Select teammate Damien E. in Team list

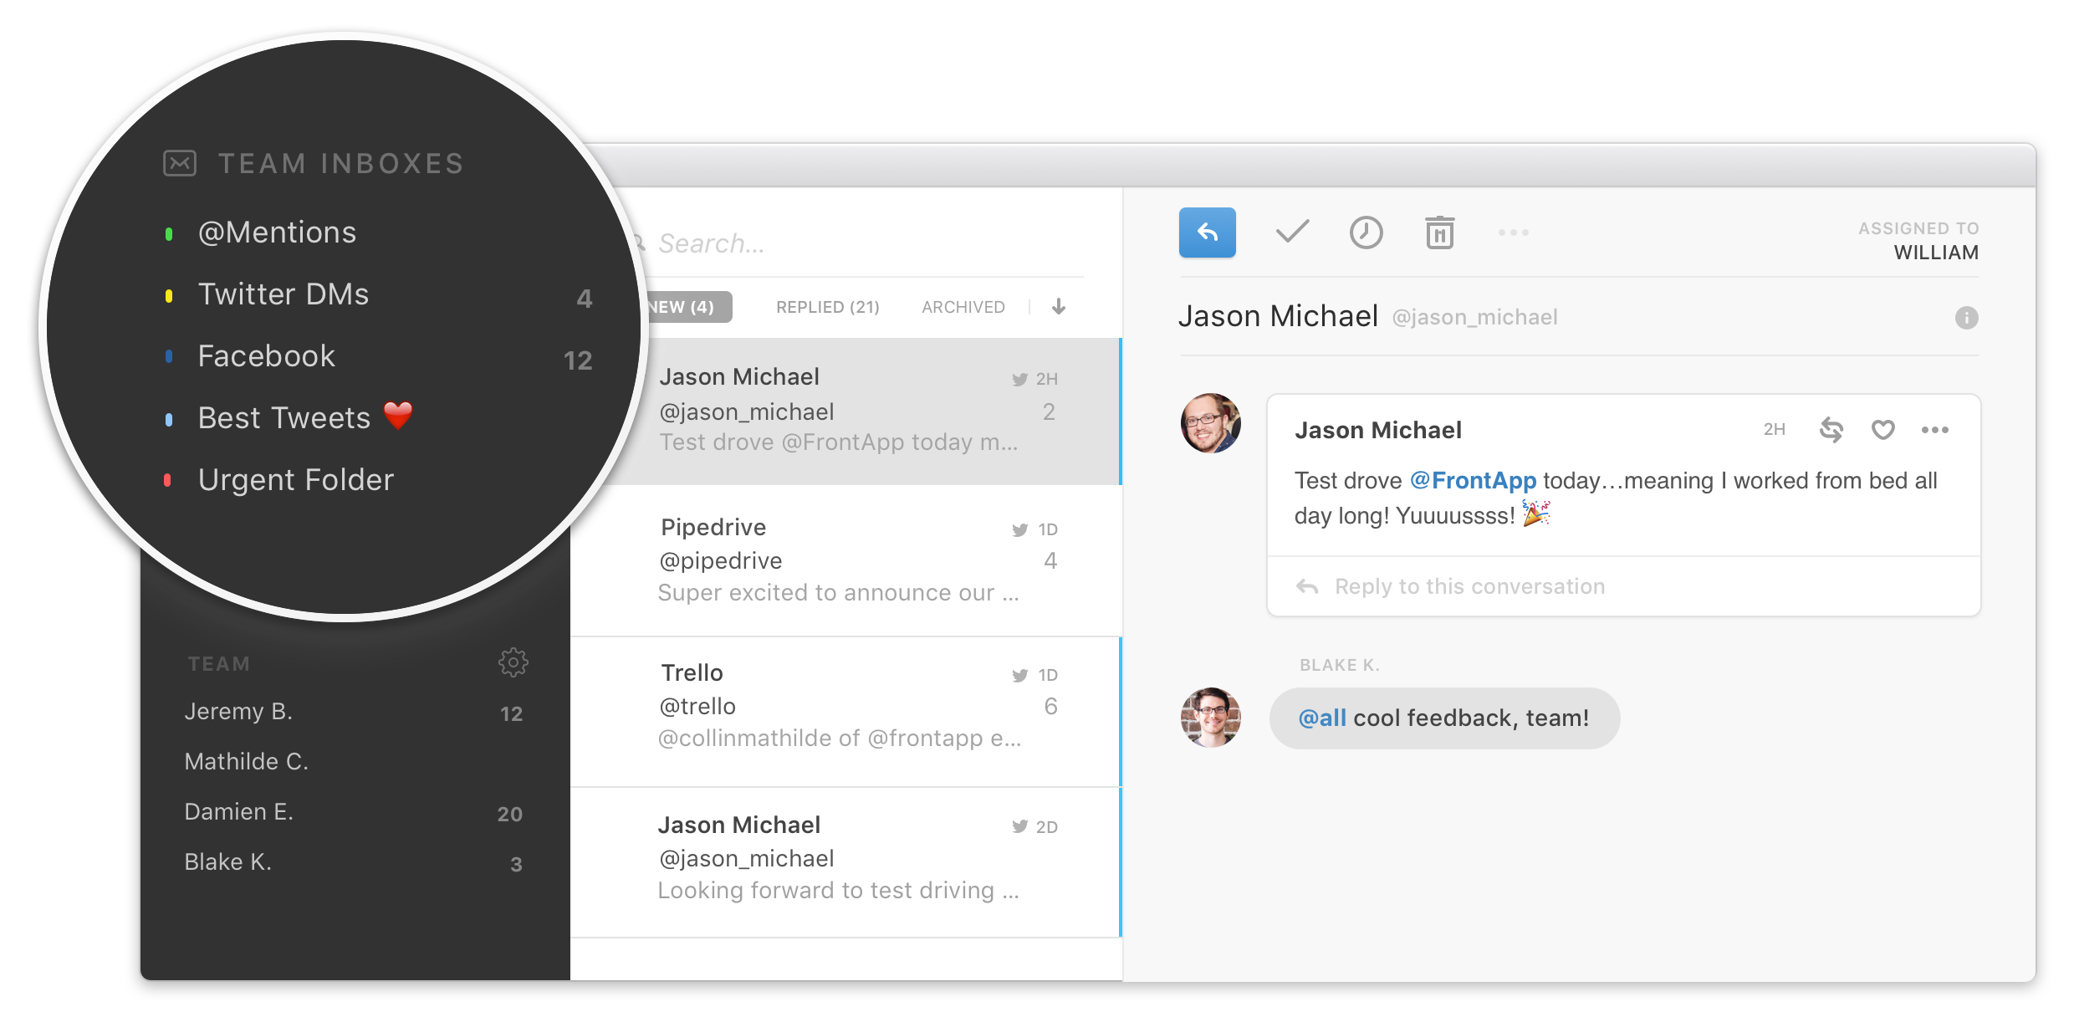point(238,811)
